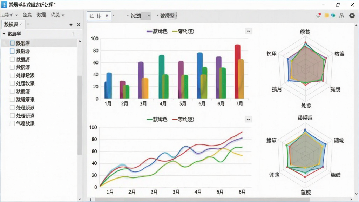Click the yellow note icon in the top bar

click(x=327, y=15)
